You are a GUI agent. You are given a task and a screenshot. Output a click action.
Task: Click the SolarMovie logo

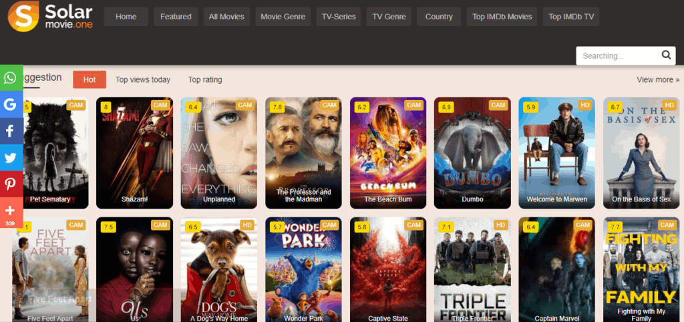50,17
